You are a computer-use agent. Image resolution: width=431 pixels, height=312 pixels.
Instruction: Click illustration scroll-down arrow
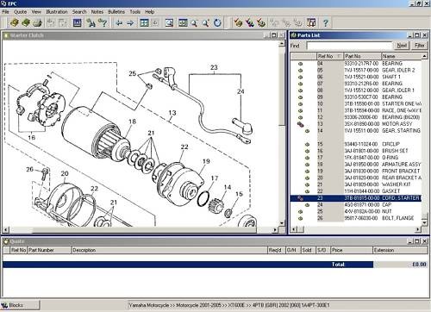(282, 223)
